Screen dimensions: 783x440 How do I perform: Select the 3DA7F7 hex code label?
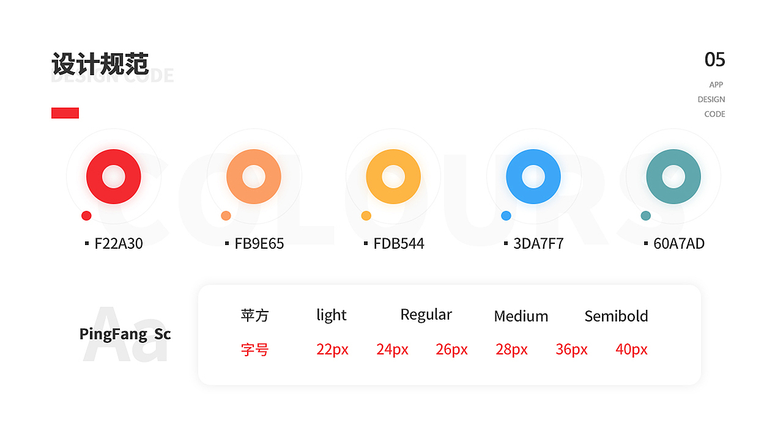(x=538, y=244)
